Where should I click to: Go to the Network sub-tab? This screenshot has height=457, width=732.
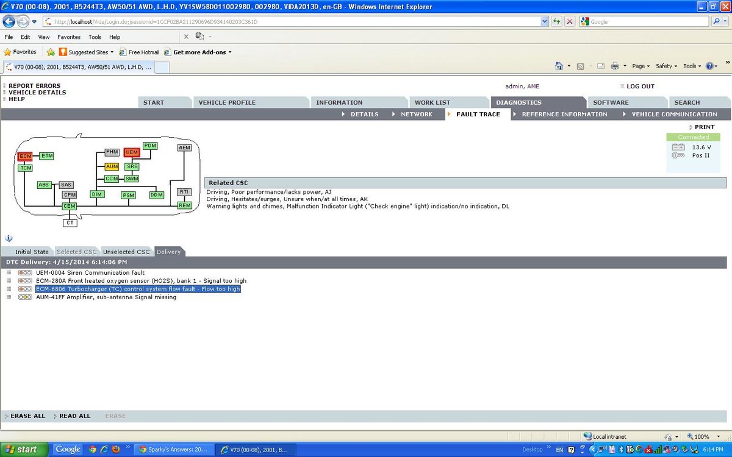tap(416, 114)
